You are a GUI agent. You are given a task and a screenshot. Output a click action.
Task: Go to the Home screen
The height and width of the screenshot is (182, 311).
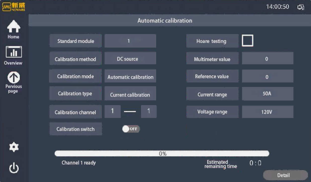point(14,29)
